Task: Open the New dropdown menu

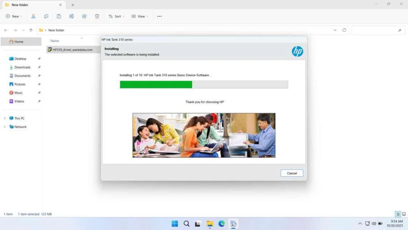Action: point(14,16)
